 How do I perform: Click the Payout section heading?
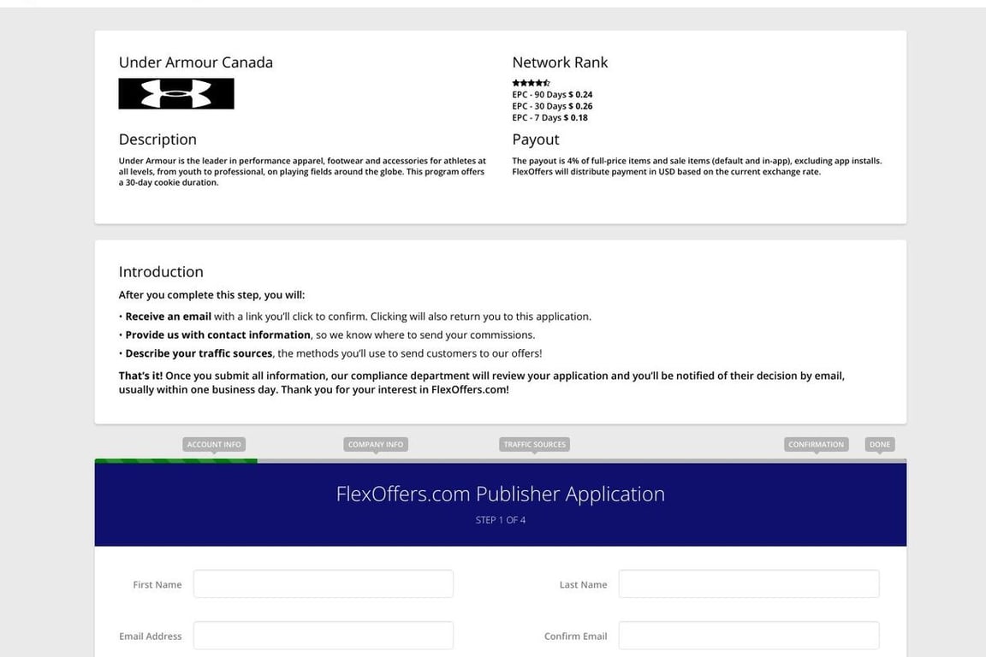536,139
